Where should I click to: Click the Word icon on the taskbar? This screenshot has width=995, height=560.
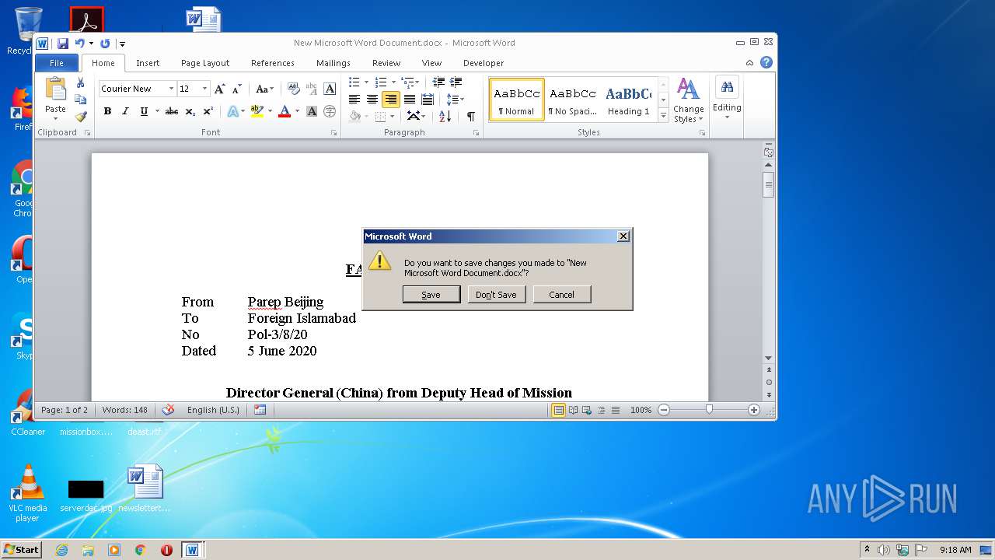click(191, 550)
